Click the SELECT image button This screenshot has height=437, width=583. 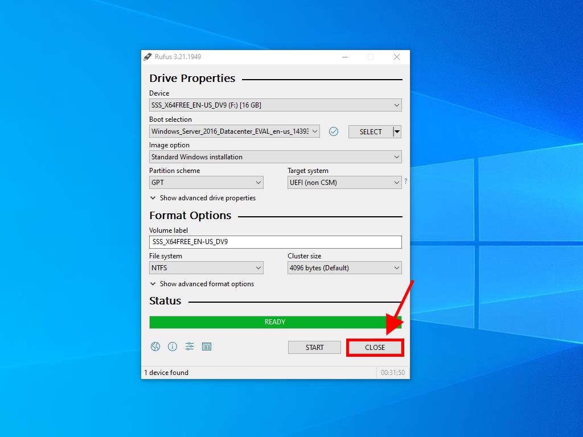click(x=371, y=131)
